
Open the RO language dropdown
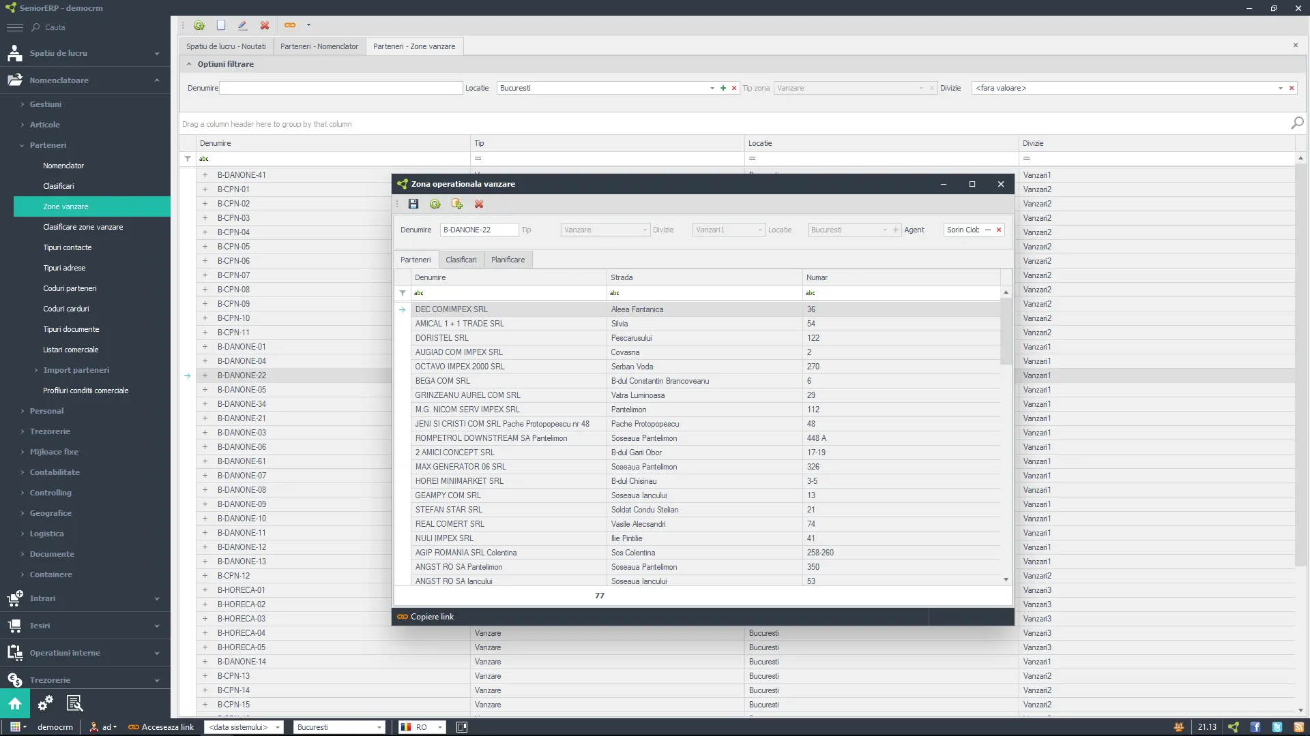440,727
